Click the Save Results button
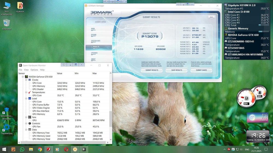The width and height of the screenshot is (273, 153). 177,70
